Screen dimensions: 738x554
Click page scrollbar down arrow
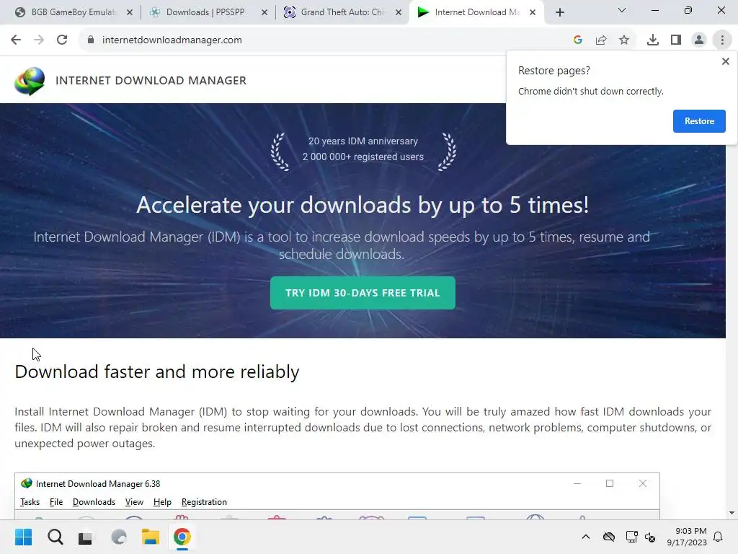(x=732, y=513)
